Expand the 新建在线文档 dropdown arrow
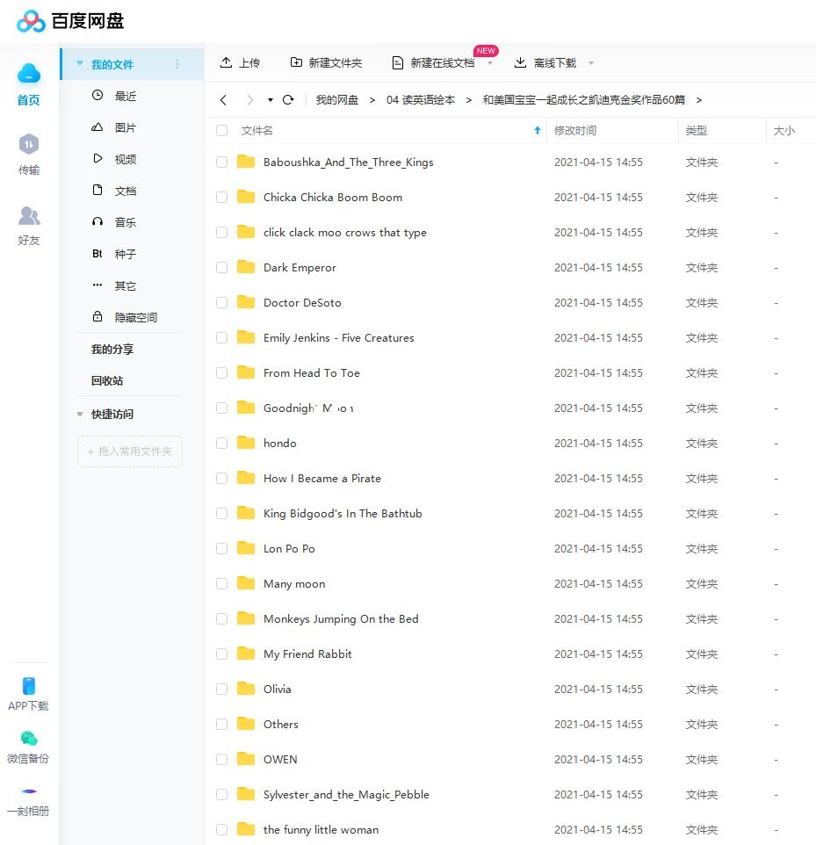Viewport: 816px width, 845px height. 489,65
